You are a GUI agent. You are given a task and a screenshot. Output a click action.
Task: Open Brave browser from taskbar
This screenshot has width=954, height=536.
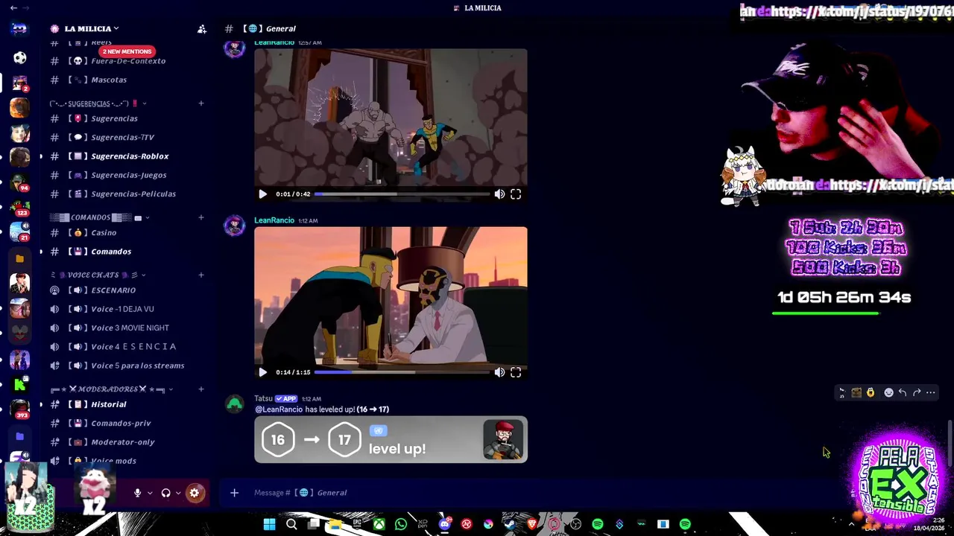[x=532, y=524]
